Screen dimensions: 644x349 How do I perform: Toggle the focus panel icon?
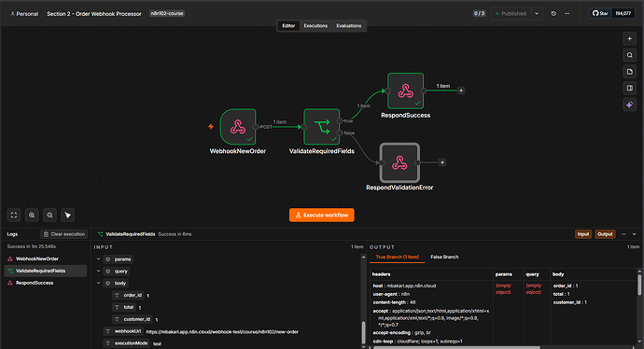point(630,88)
